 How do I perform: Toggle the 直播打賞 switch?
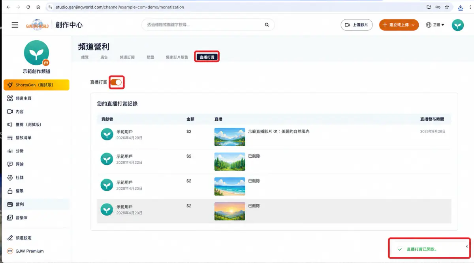[117, 82]
